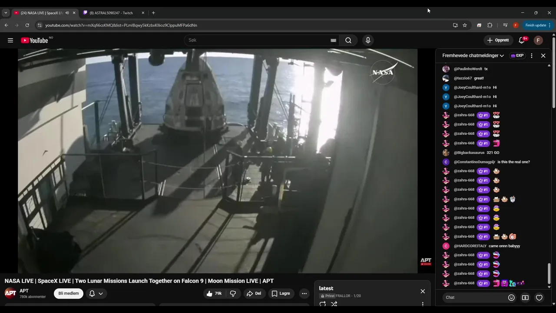Click the video title text
This screenshot has width=556, height=313.
[139, 281]
